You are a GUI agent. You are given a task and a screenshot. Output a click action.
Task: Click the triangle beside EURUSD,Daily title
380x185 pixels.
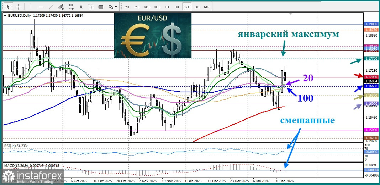(x=6, y=16)
